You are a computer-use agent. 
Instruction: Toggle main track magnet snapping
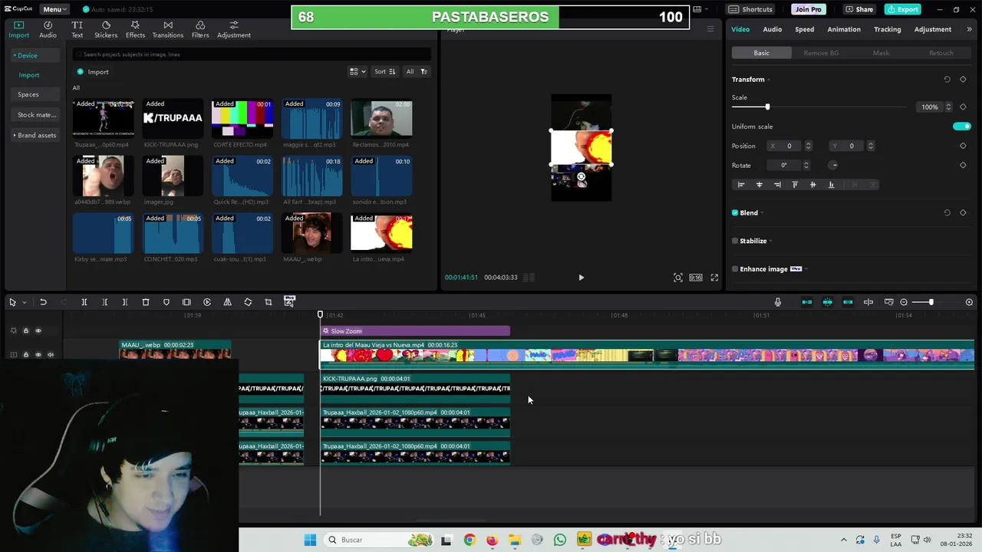(x=807, y=302)
